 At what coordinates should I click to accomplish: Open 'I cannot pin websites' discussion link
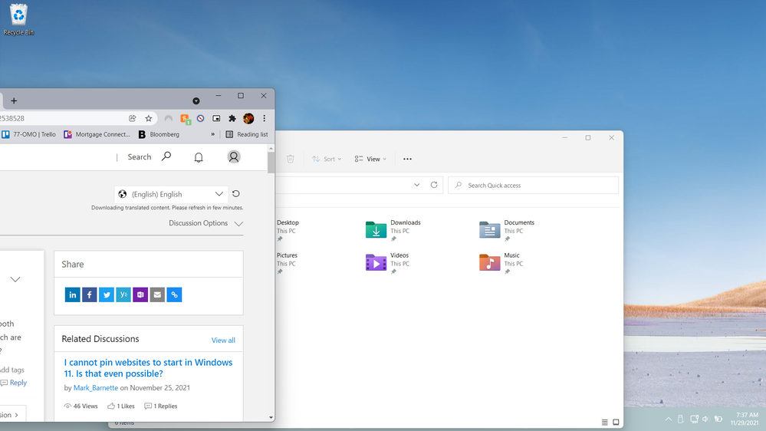(x=148, y=368)
